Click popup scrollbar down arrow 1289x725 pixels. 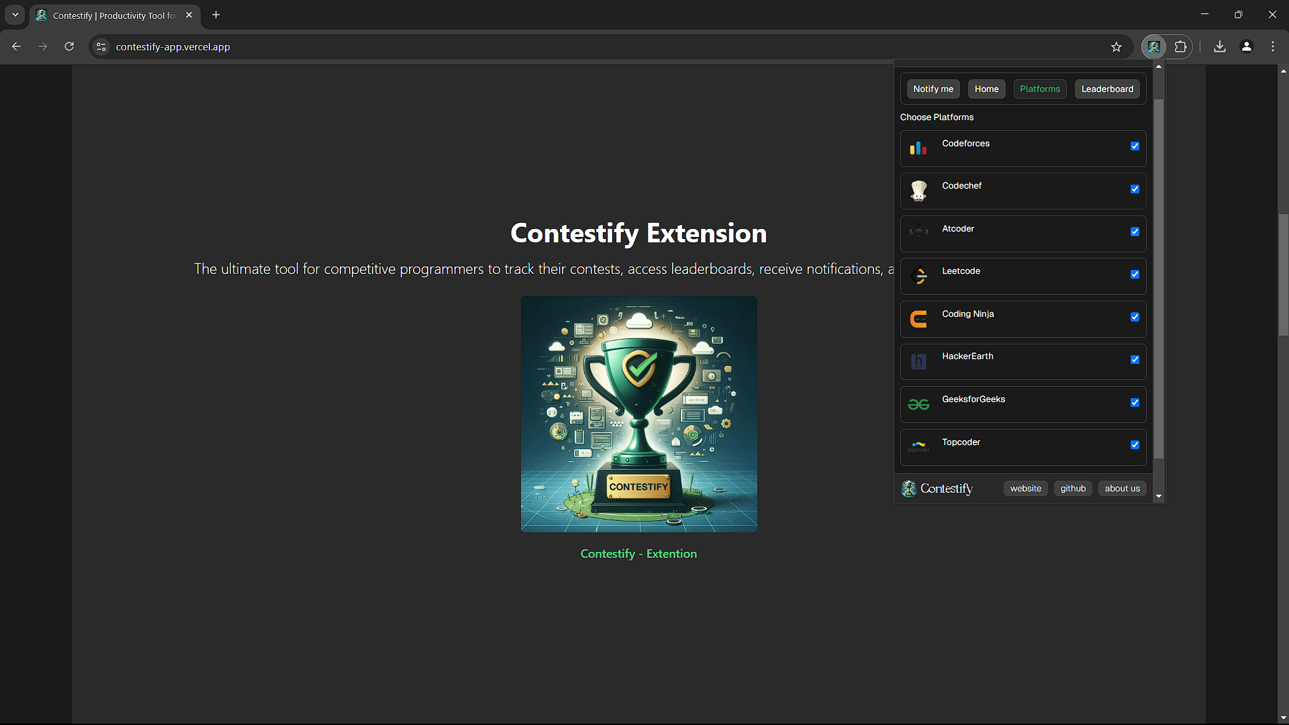(x=1158, y=496)
